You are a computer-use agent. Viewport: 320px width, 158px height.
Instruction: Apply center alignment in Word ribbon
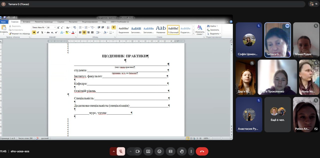pos(84,32)
